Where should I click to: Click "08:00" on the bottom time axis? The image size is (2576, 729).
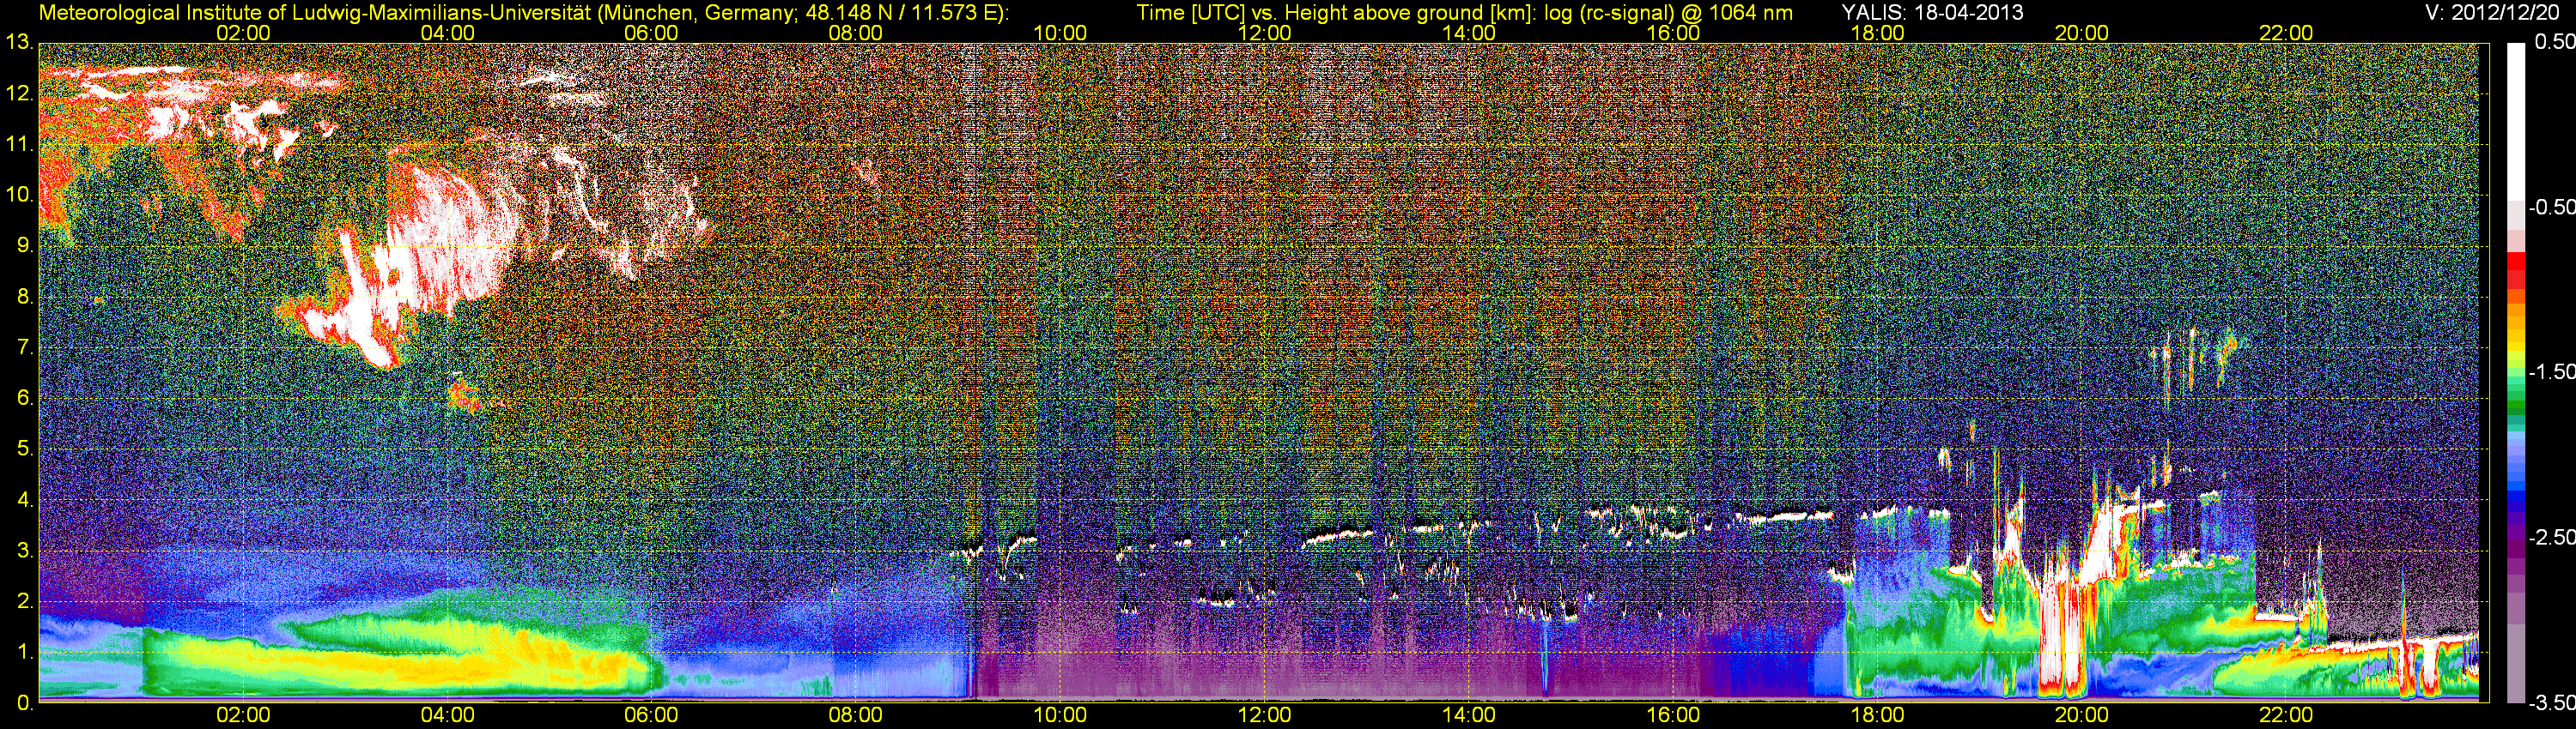(x=856, y=715)
